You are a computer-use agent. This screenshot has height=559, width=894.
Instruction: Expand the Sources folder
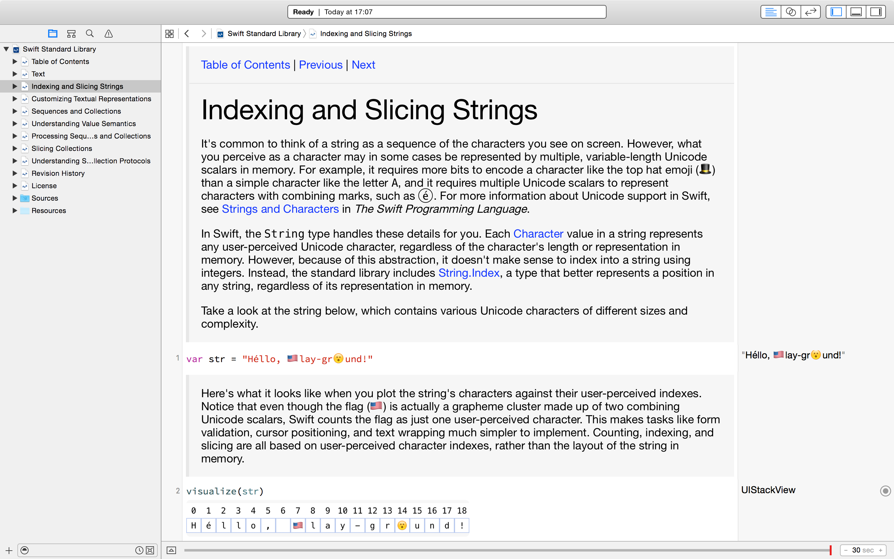[15, 198]
